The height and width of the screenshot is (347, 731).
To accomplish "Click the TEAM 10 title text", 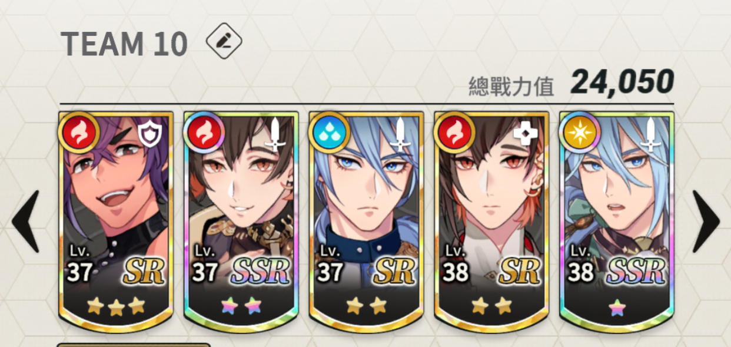I will click(x=124, y=44).
